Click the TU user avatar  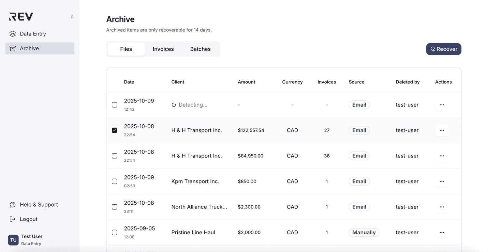(x=13, y=240)
